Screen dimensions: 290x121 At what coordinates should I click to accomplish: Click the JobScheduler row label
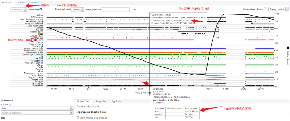[x=37, y=36]
